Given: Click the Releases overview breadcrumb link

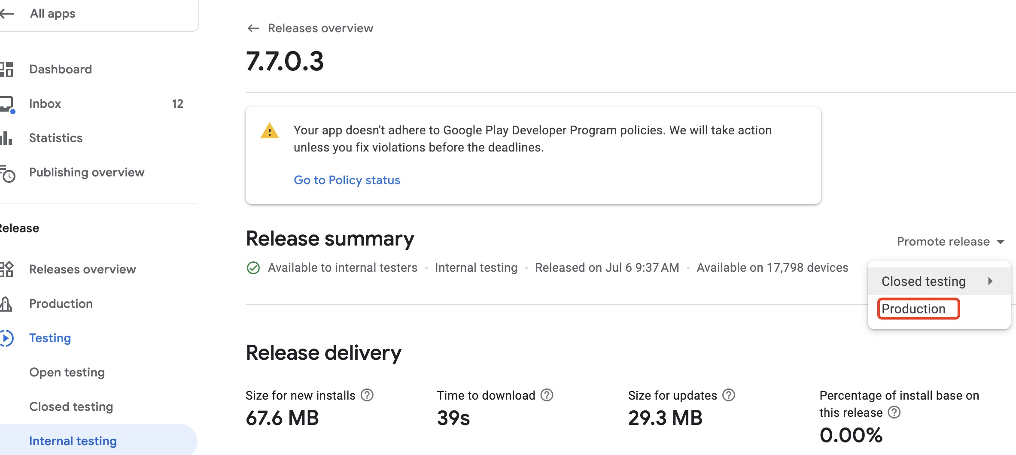Looking at the screenshot, I should point(321,28).
